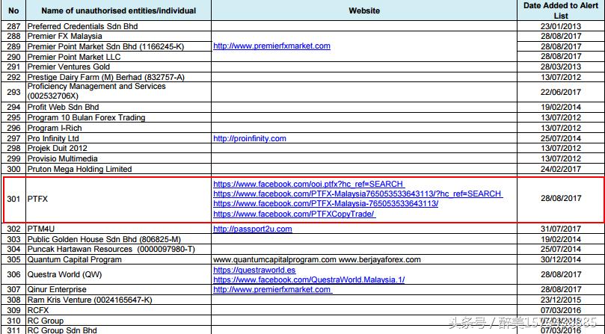Select the 'RC Group' name cell in row 310
Screen dimensions: 605x334
118,321
